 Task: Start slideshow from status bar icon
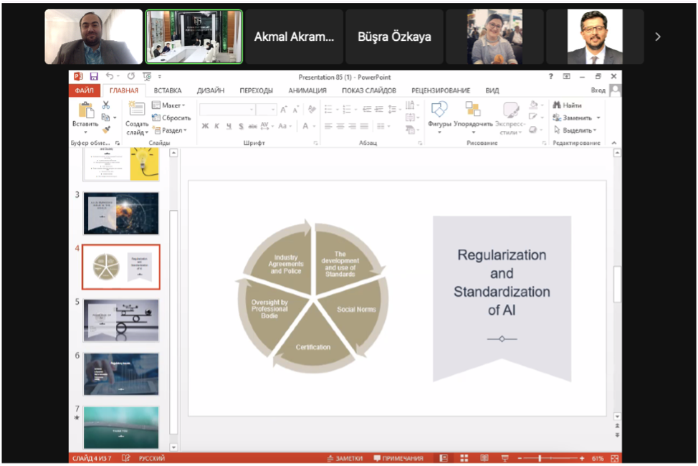pyautogui.click(x=505, y=458)
